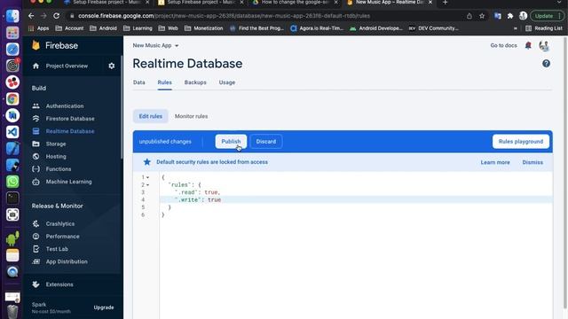Image resolution: width=568 pixels, height=319 pixels.
Task: Open the Monetization bookmarks folder
Action: 203,28
